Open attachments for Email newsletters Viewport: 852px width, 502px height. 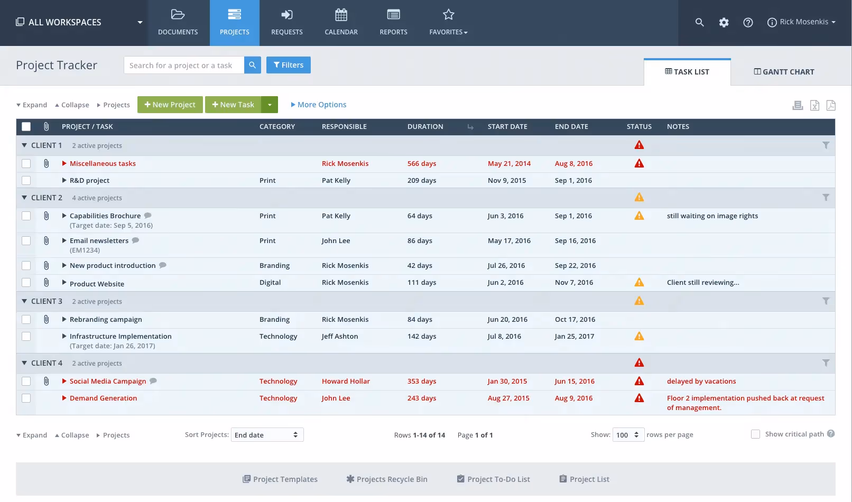[46, 240]
